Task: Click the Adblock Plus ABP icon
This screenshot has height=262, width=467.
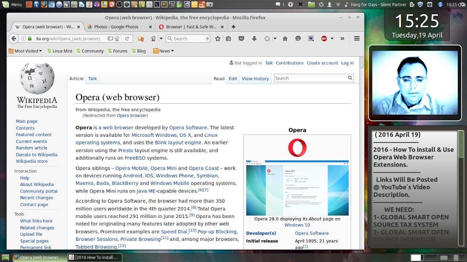Action: click(324, 39)
